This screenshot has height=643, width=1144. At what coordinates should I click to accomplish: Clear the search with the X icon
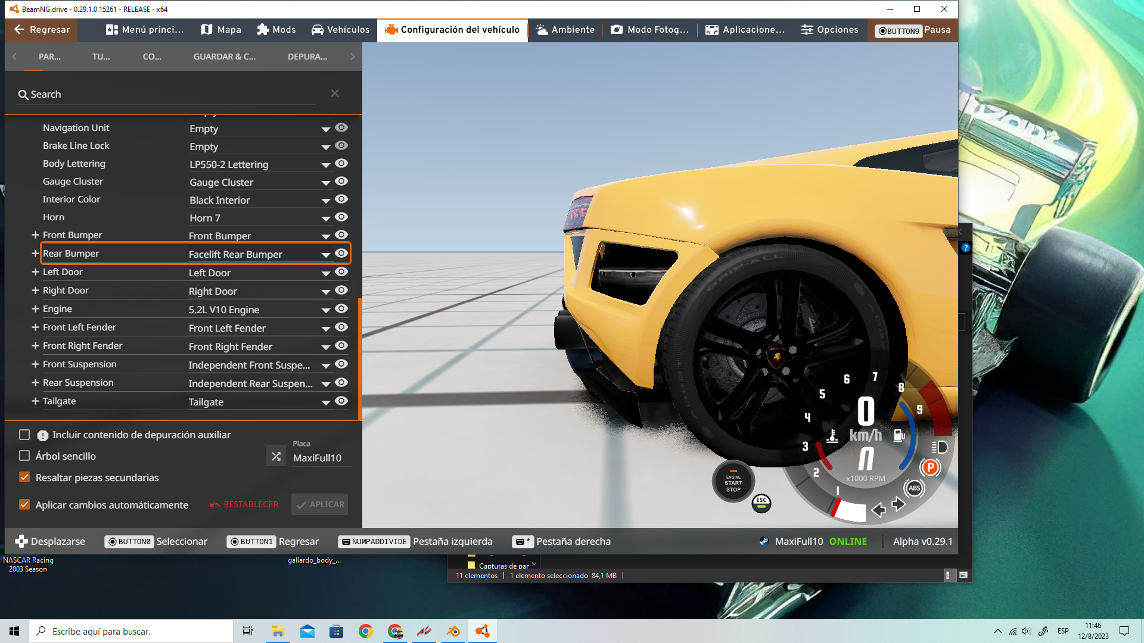tap(335, 93)
